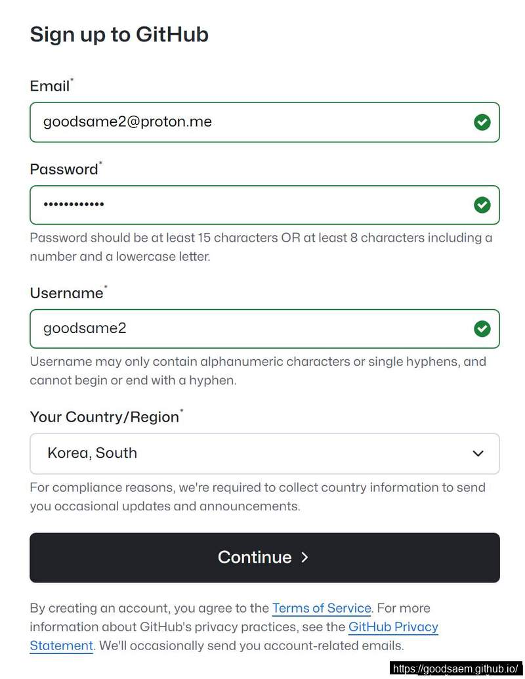The height and width of the screenshot is (679, 525).
Task: Click the green checkmark in Email field
Action: [482, 122]
